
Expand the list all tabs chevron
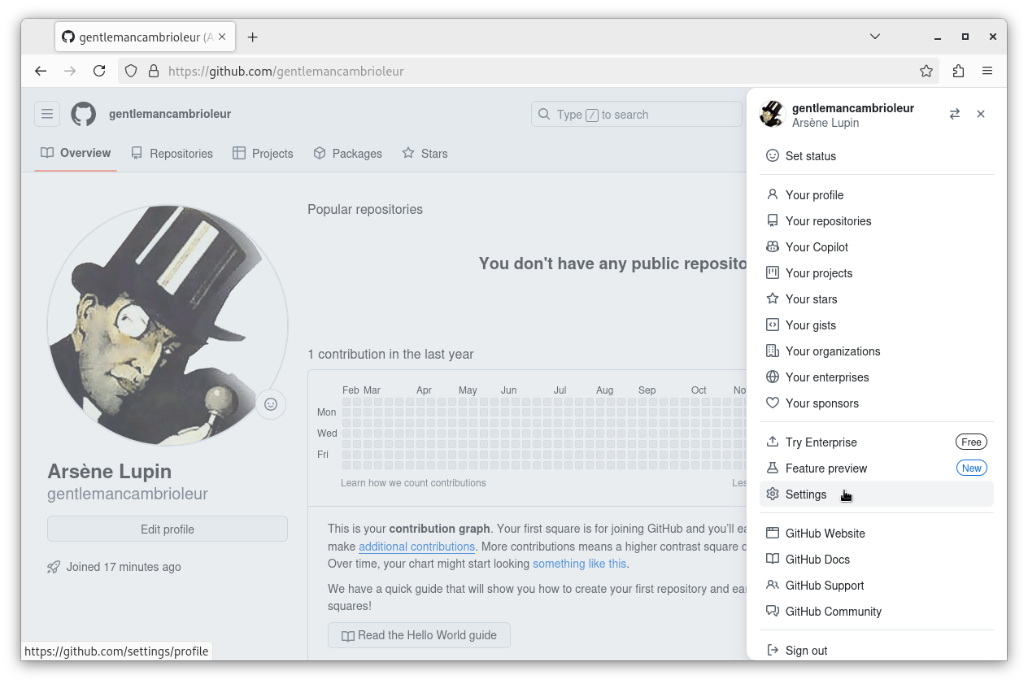(875, 37)
